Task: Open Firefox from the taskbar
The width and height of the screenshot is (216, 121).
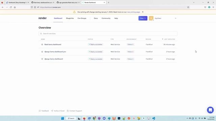Action: tap(84, 118)
